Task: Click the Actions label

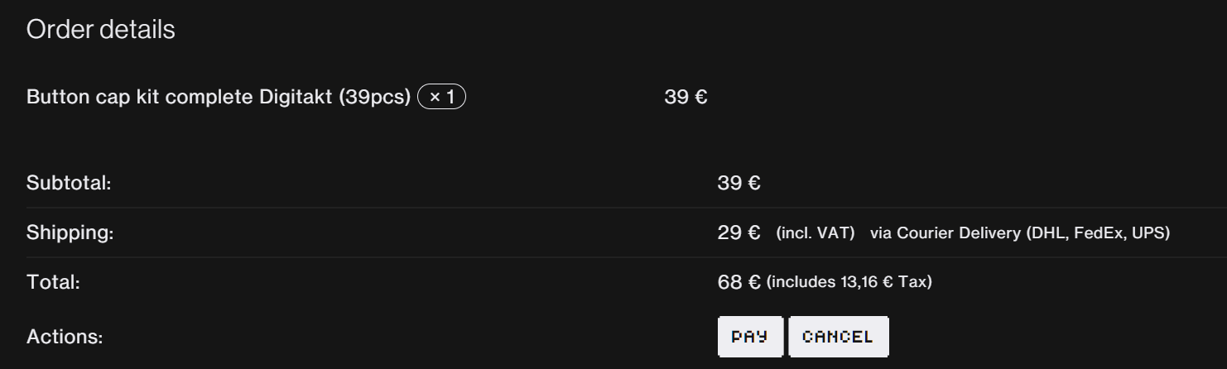Action: 65,338
